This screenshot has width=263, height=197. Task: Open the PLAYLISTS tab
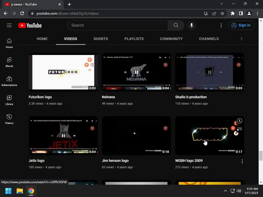(134, 39)
